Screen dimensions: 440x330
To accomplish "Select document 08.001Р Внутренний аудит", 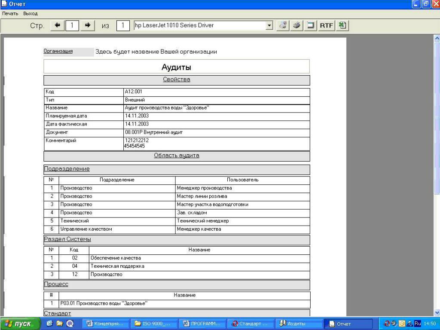I will [154, 132].
